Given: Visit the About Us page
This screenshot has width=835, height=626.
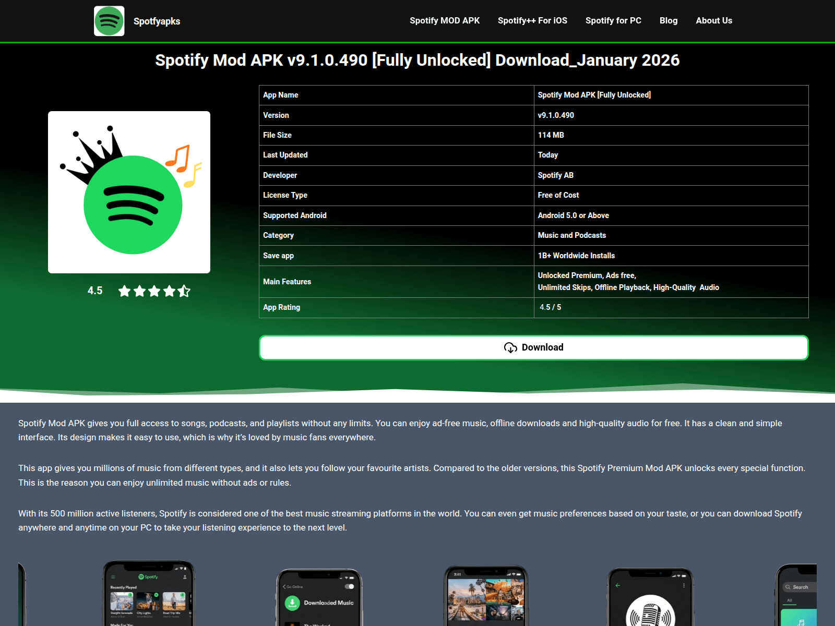Looking at the screenshot, I should click(714, 20).
